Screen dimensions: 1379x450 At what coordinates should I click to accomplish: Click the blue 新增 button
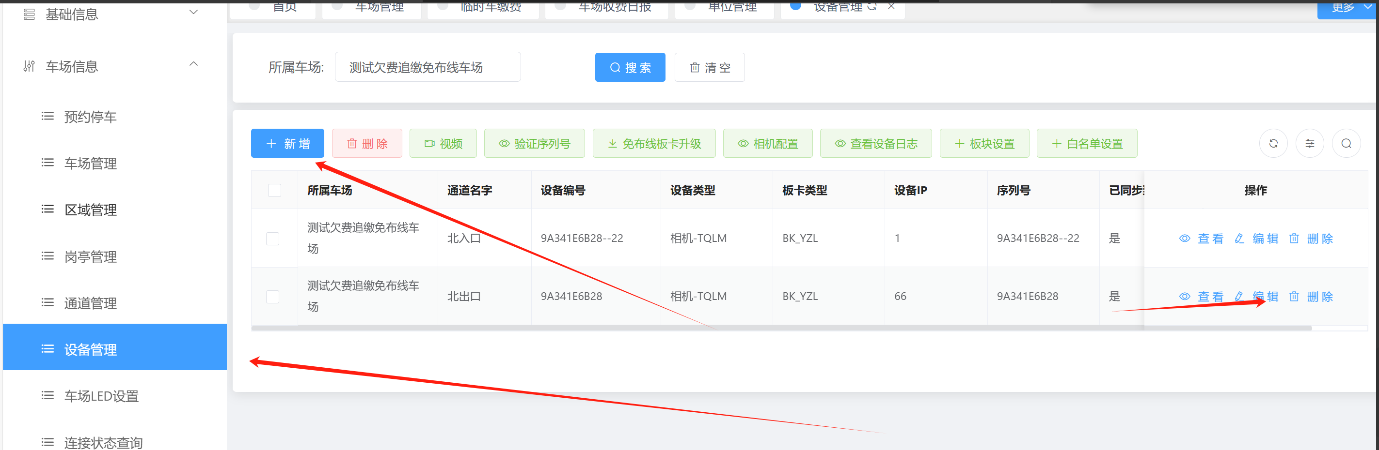(287, 143)
